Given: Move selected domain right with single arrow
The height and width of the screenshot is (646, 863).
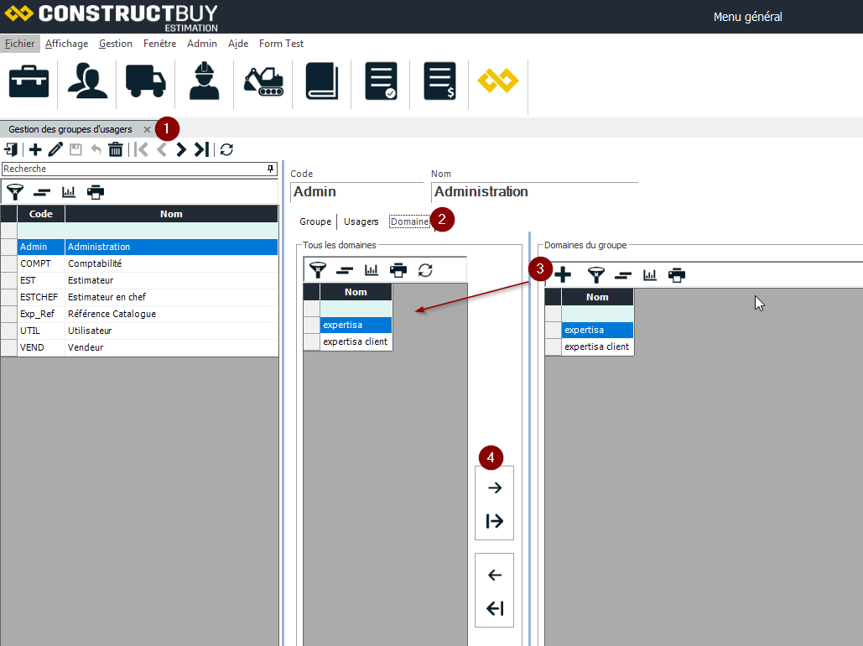Looking at the screenshot, I should [x=495, y=487].
